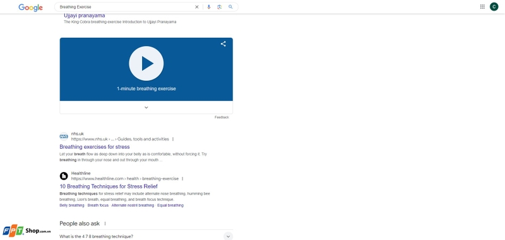Click the nhs.uk URL breadcrumb text

pos(120,139)
